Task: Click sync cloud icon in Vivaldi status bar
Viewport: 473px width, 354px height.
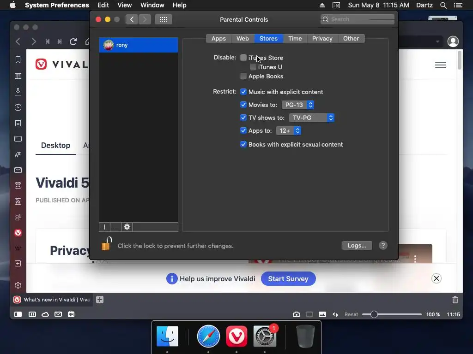Action: click(45, 314)
